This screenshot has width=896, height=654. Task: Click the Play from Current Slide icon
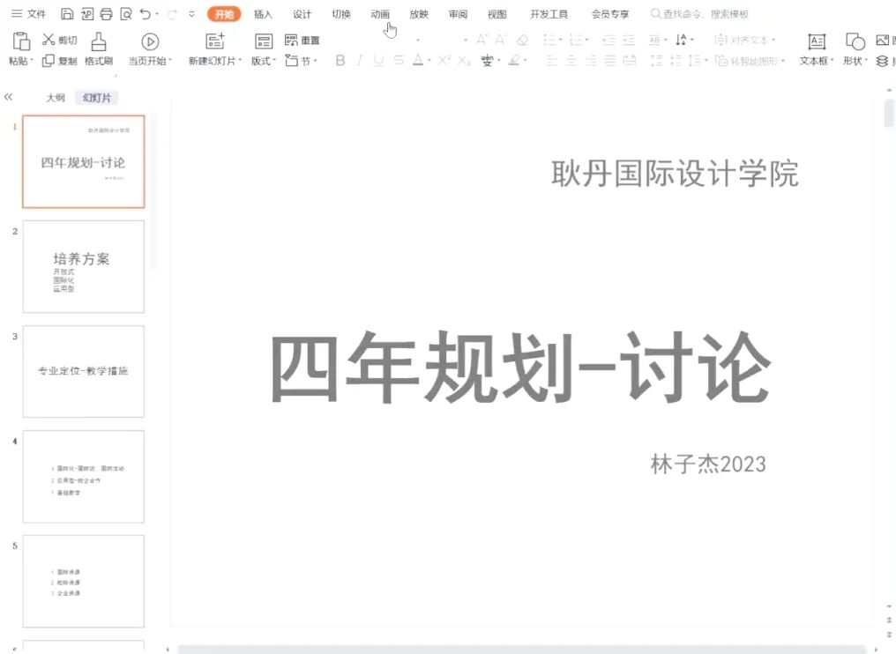coord(150,41)
